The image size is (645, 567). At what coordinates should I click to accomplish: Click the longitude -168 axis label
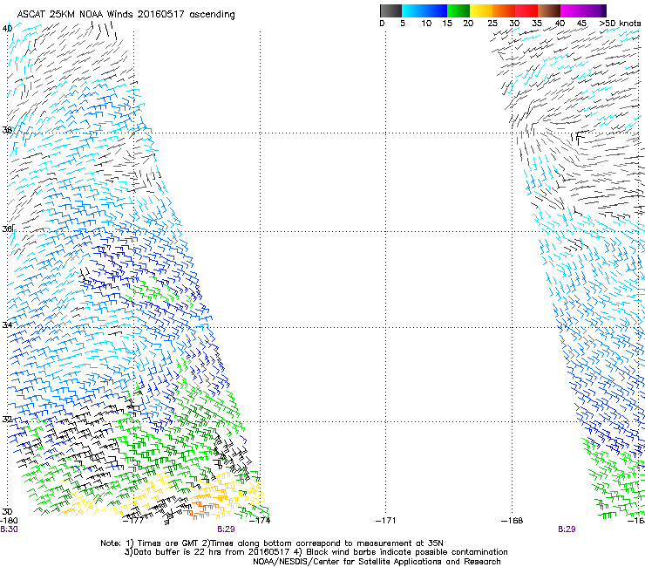pyautogui.click(x=513, y=521)
